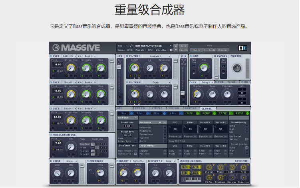The width and height of the screenshot is (300, 188).
Task: Click the NI logo icon
Action: tap(242, 48)
